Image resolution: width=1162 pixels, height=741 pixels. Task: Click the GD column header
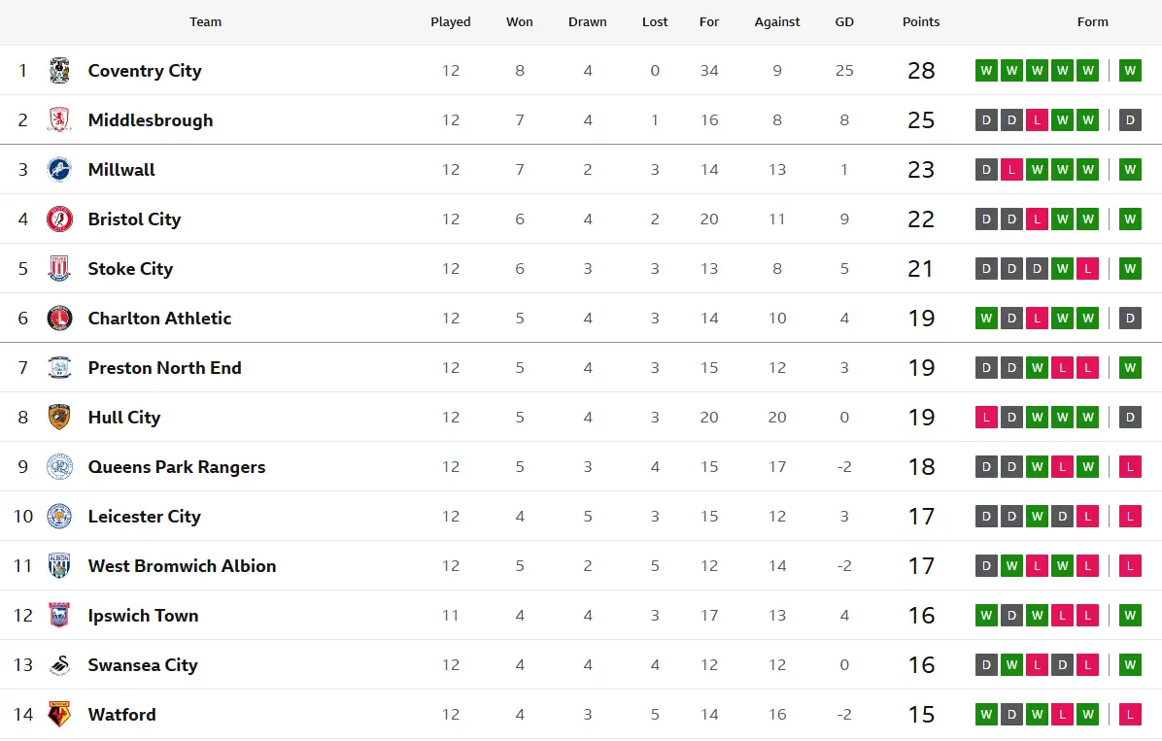844,22
